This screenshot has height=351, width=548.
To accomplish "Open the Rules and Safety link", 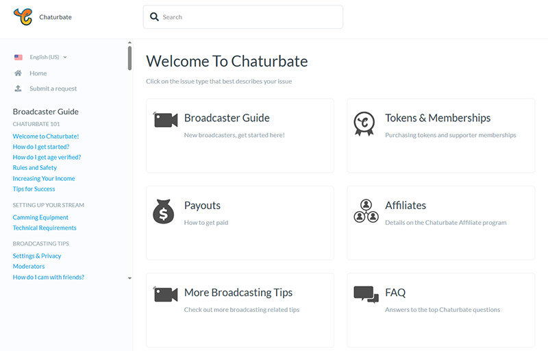I will pyautogui.click(x=35, y=168).
